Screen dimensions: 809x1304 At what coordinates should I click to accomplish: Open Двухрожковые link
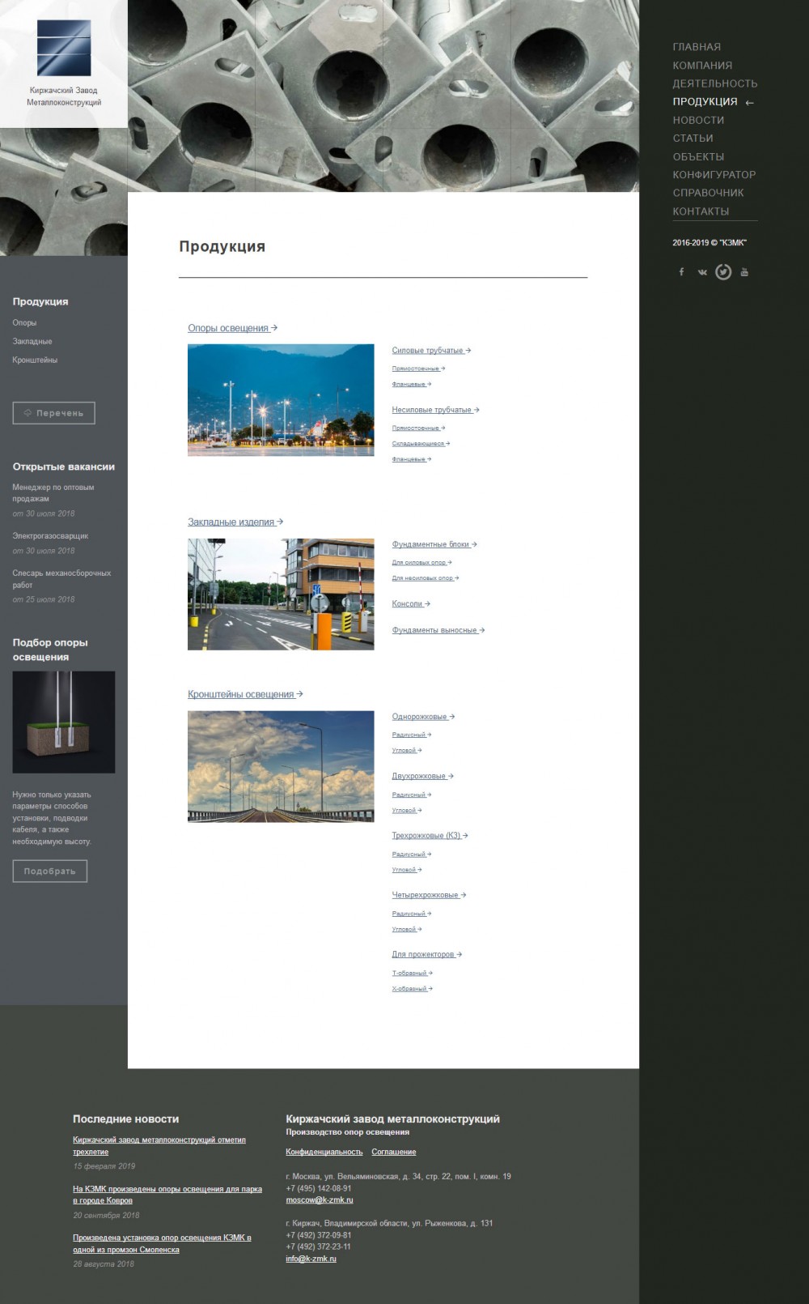tap(422, 776)
